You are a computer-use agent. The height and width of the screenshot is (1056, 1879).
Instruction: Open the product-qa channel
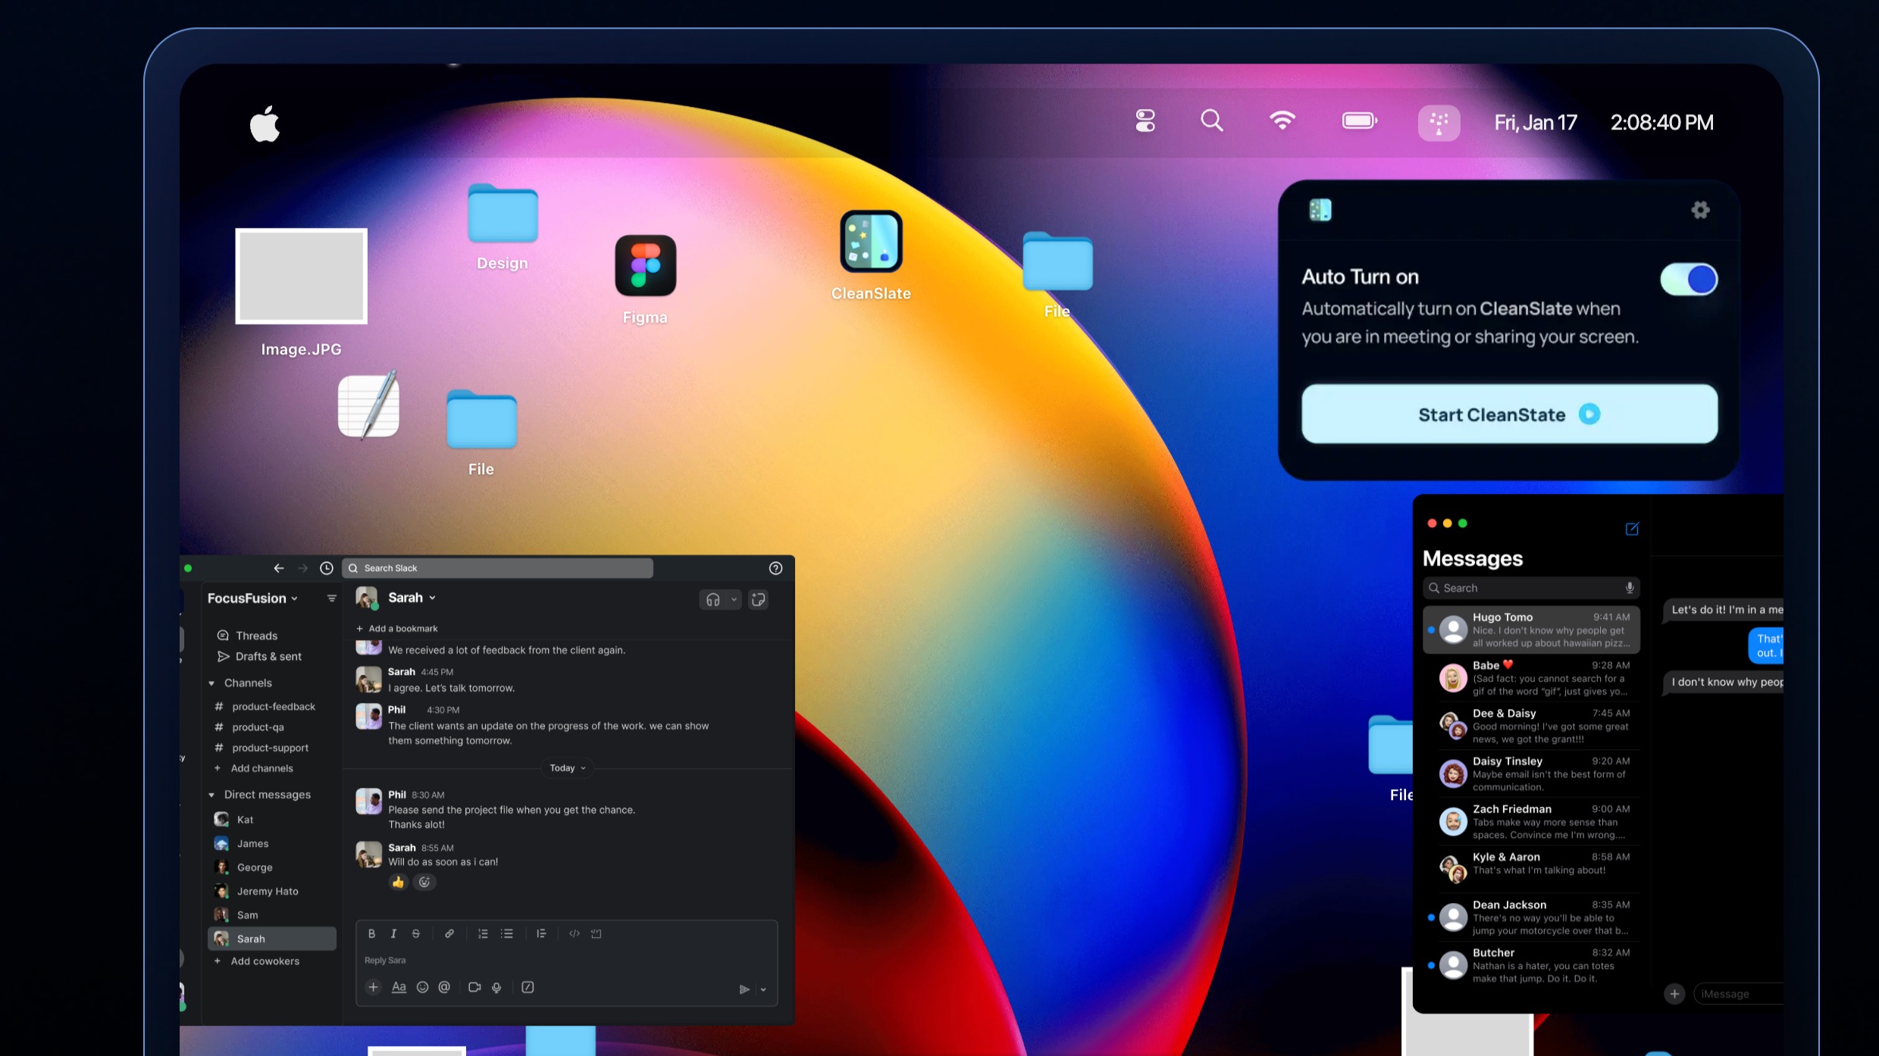tap(249, 726)
